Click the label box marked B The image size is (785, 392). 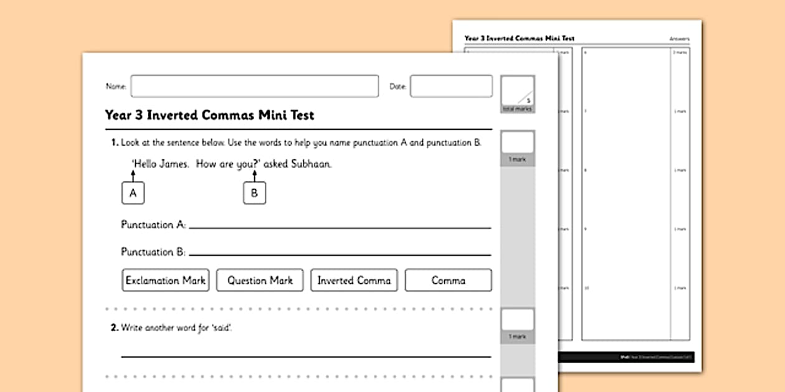[x=254, y=193]
